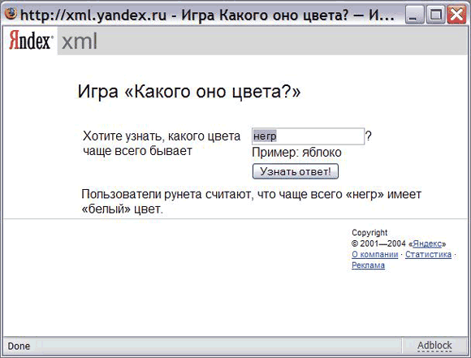Click the result sentence about «белый» цвет
The image size is (471, 358).
tap(251, 201)
